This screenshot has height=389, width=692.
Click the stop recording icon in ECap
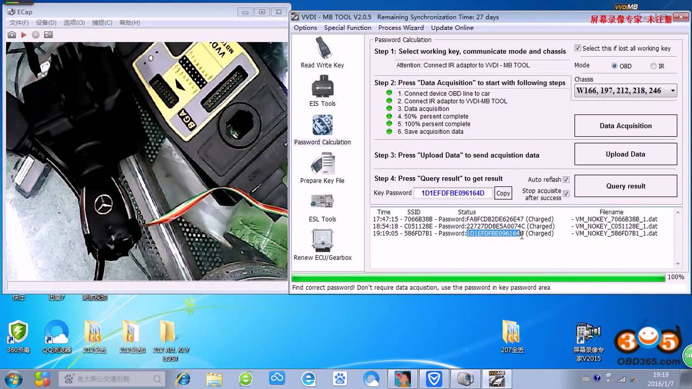36,35
